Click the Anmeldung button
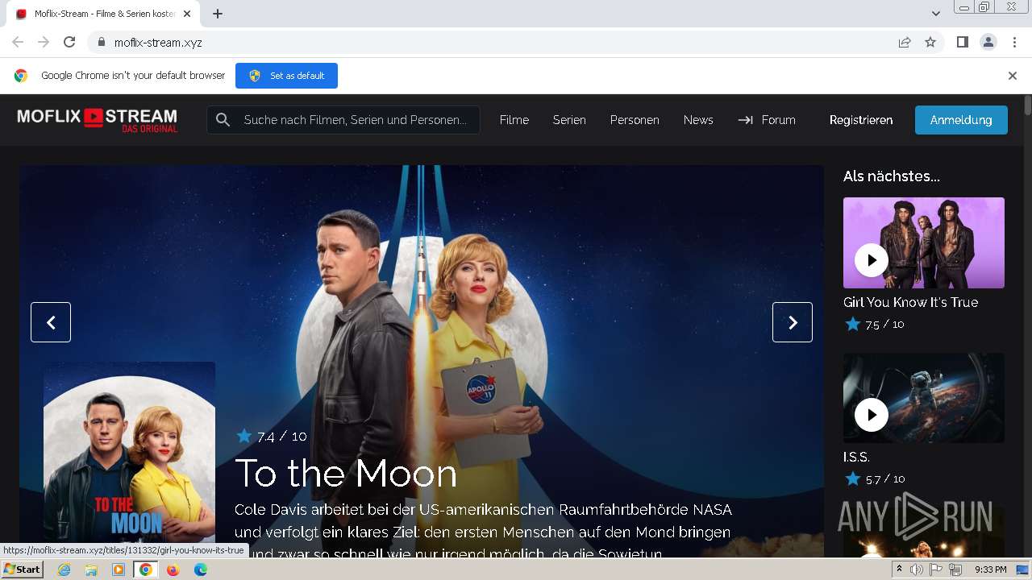Screen dimensions: 1032x580 click(x=961, y=120)
